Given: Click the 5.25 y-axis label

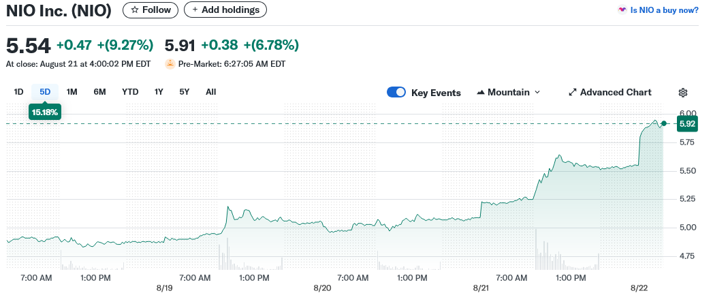Looking at the screenshot, I should point(688,199).
